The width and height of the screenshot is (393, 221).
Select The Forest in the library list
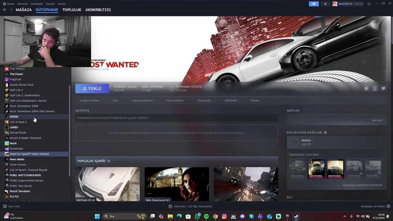pos(34,74)
